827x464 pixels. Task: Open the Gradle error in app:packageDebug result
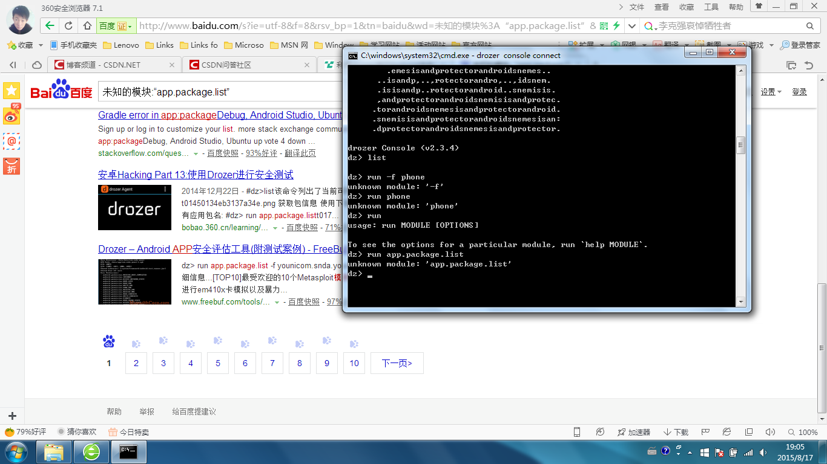tap(220, 115)
